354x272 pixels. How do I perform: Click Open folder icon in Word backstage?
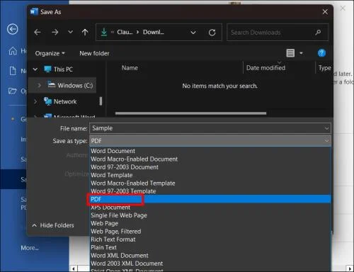pyautogui.click(x=13, y=91)
